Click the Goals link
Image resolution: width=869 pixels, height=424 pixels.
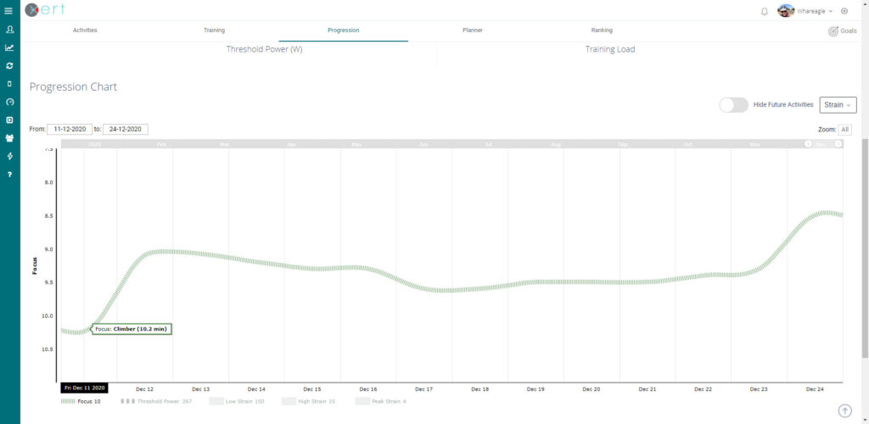[x=842, y=31]
